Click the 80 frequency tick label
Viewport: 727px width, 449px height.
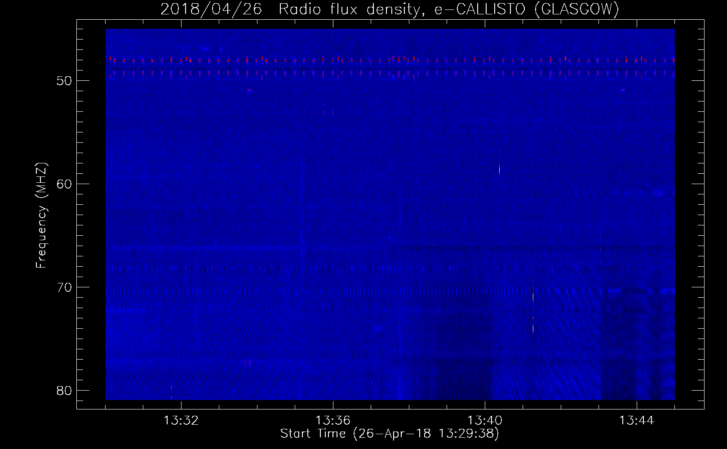(65, 391)
